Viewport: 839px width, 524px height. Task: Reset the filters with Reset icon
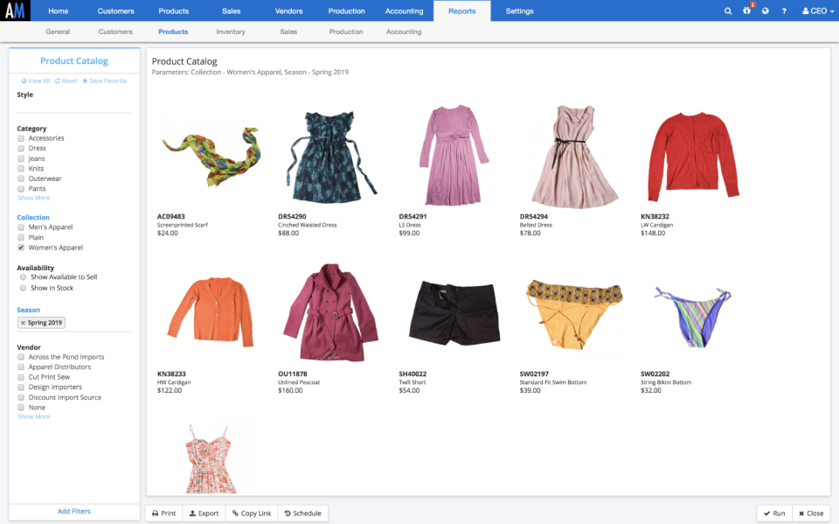[66, 80]
